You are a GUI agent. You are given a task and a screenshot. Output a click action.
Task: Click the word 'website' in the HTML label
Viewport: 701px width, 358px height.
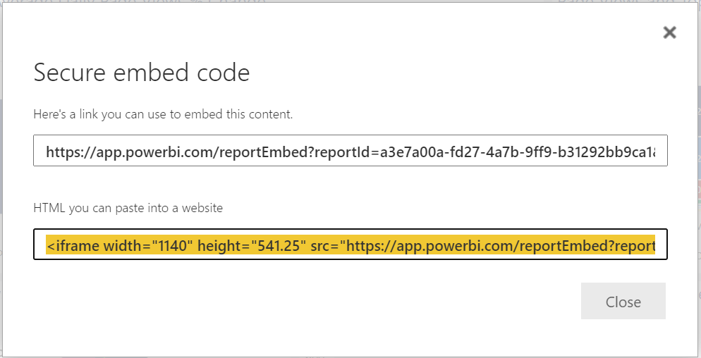(x=202, y=207)
